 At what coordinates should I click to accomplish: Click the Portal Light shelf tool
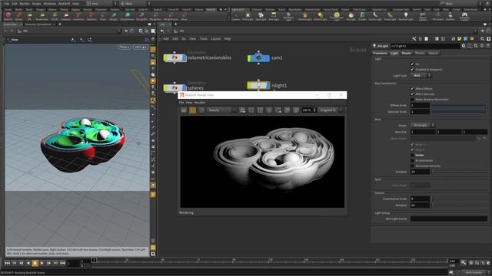pos(390,16)
